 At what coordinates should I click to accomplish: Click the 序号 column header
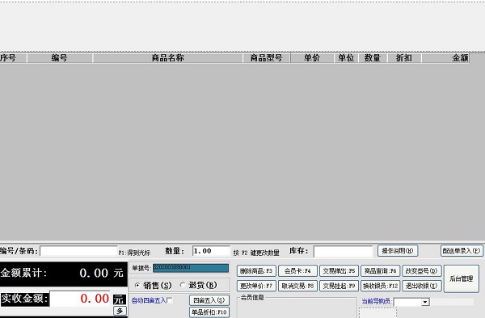tap(13, 58)
